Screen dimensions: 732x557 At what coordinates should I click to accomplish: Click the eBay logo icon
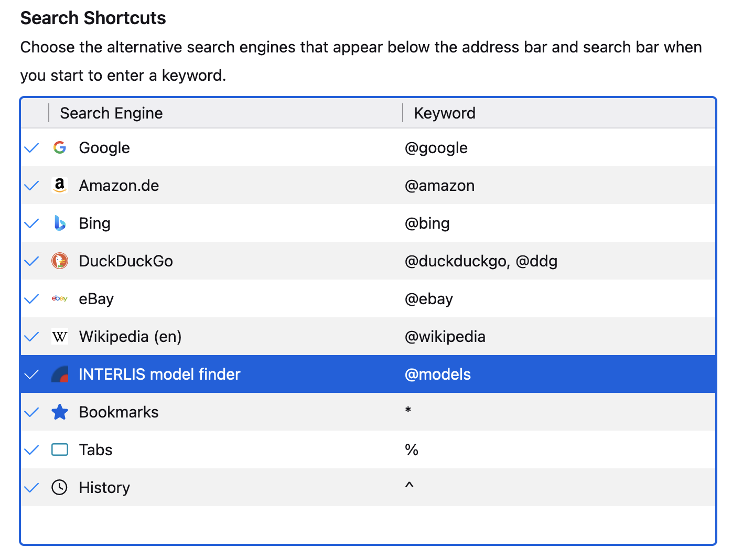tap(60, 299)
